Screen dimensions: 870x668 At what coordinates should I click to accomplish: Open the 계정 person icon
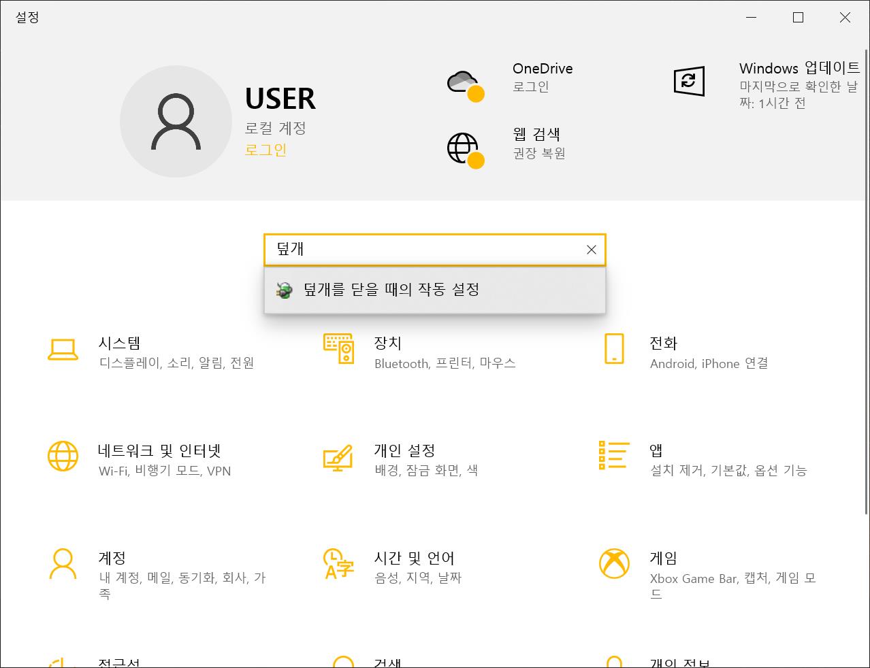tap(63, 564)
